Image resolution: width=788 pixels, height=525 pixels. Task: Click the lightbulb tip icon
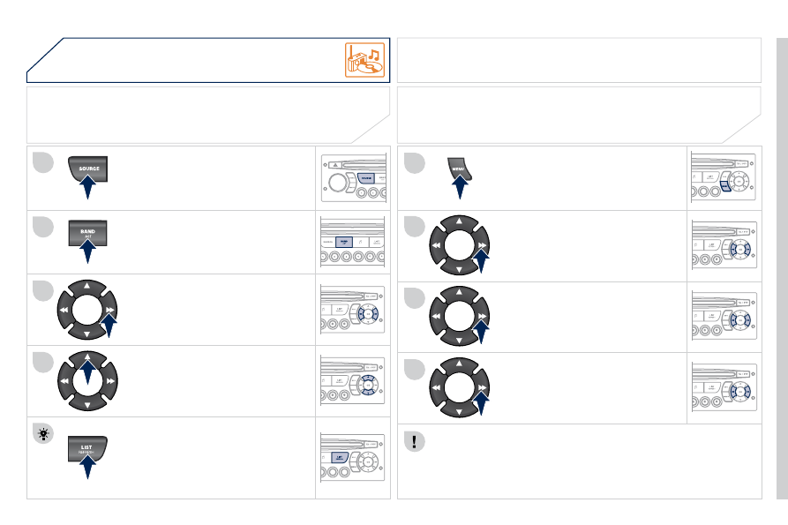tap(43, 433)
